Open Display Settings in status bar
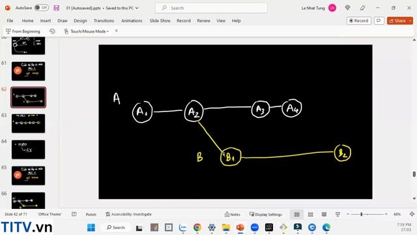The width and height of the screenshot is (417, 235). click(x=265, y=214)
